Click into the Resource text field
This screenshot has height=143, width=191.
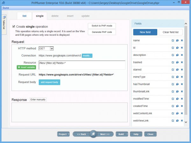coord(82,65)
